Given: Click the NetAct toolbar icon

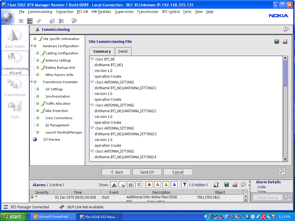Looking at the screenshot, I should coord(30,21).
